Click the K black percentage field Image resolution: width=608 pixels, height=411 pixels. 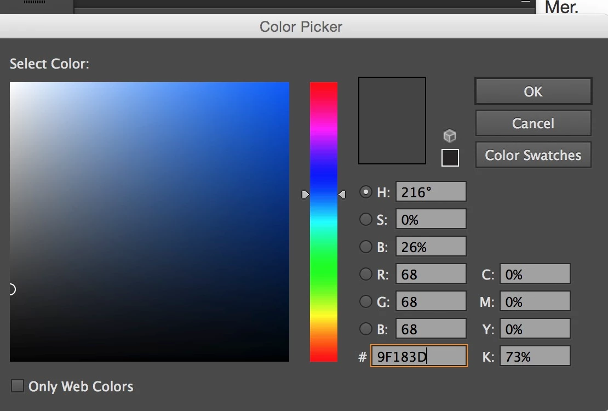[535, 356]
